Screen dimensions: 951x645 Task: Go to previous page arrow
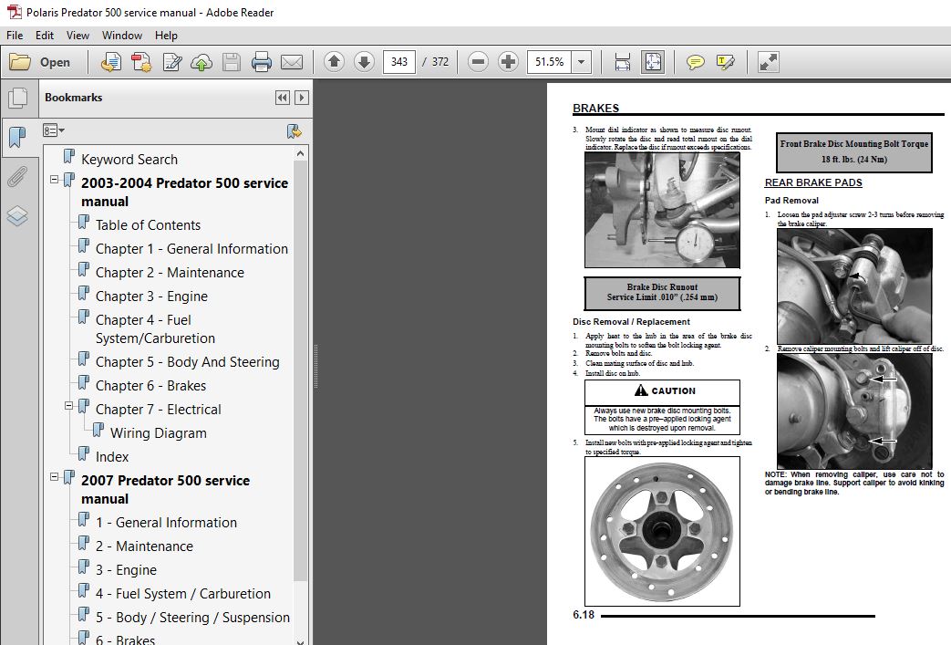[x=335, y=61]
